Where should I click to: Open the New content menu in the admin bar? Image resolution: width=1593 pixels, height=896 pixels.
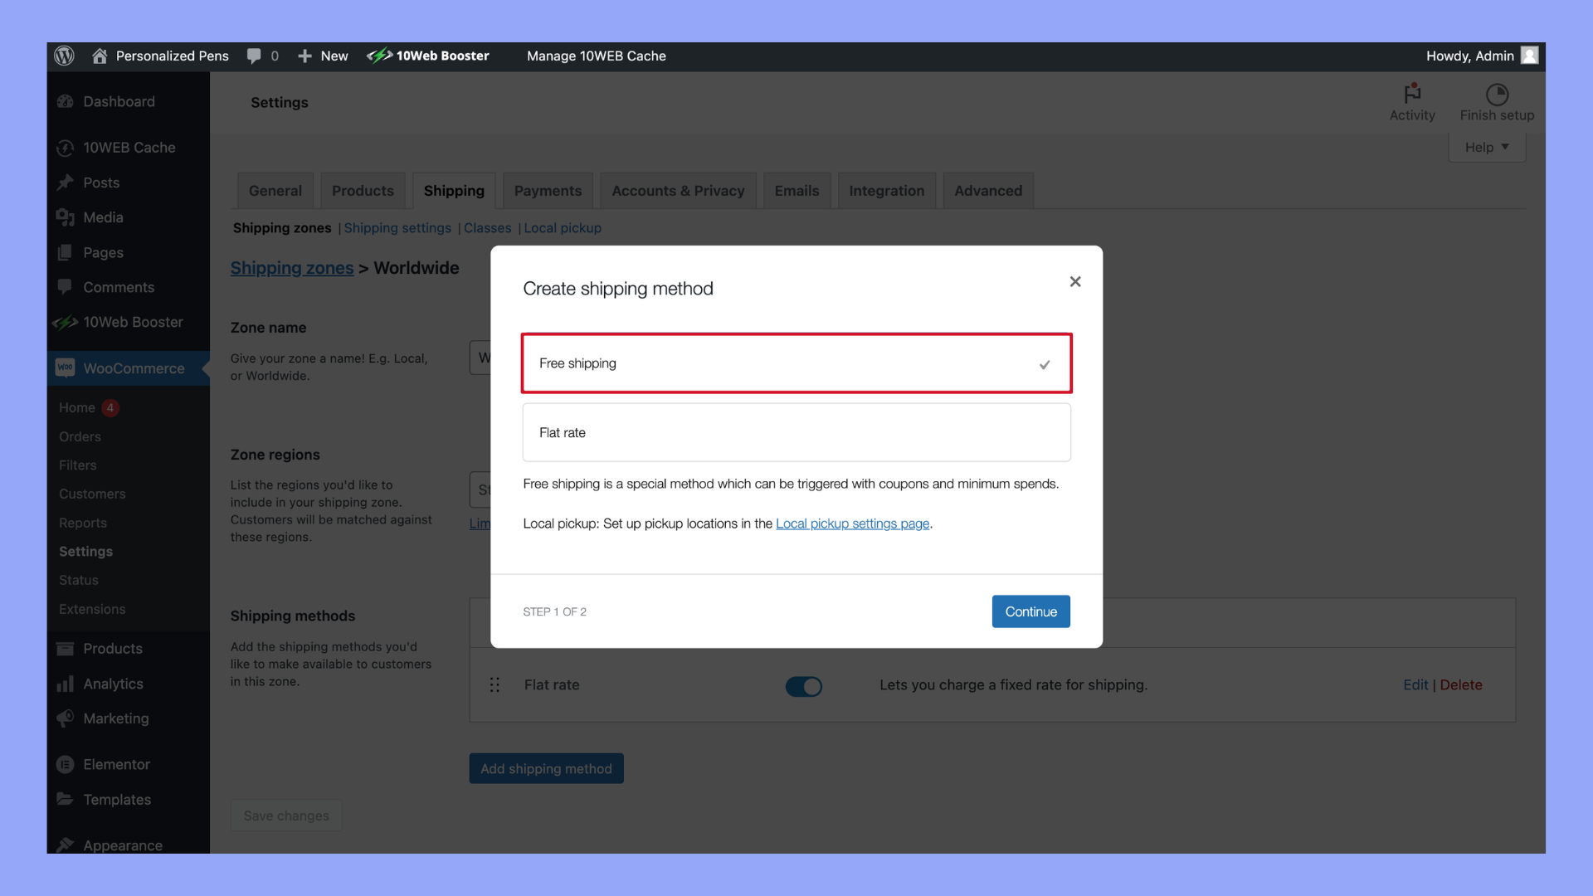pos(324,56)
